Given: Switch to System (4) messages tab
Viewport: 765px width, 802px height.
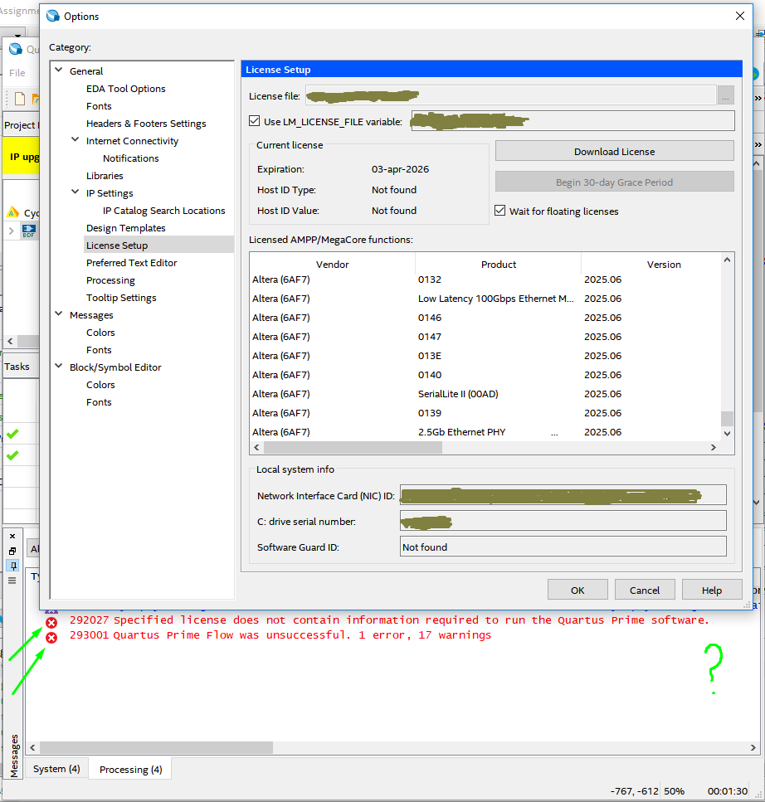Looking at the screenshot, I should [x=56, y=769].
